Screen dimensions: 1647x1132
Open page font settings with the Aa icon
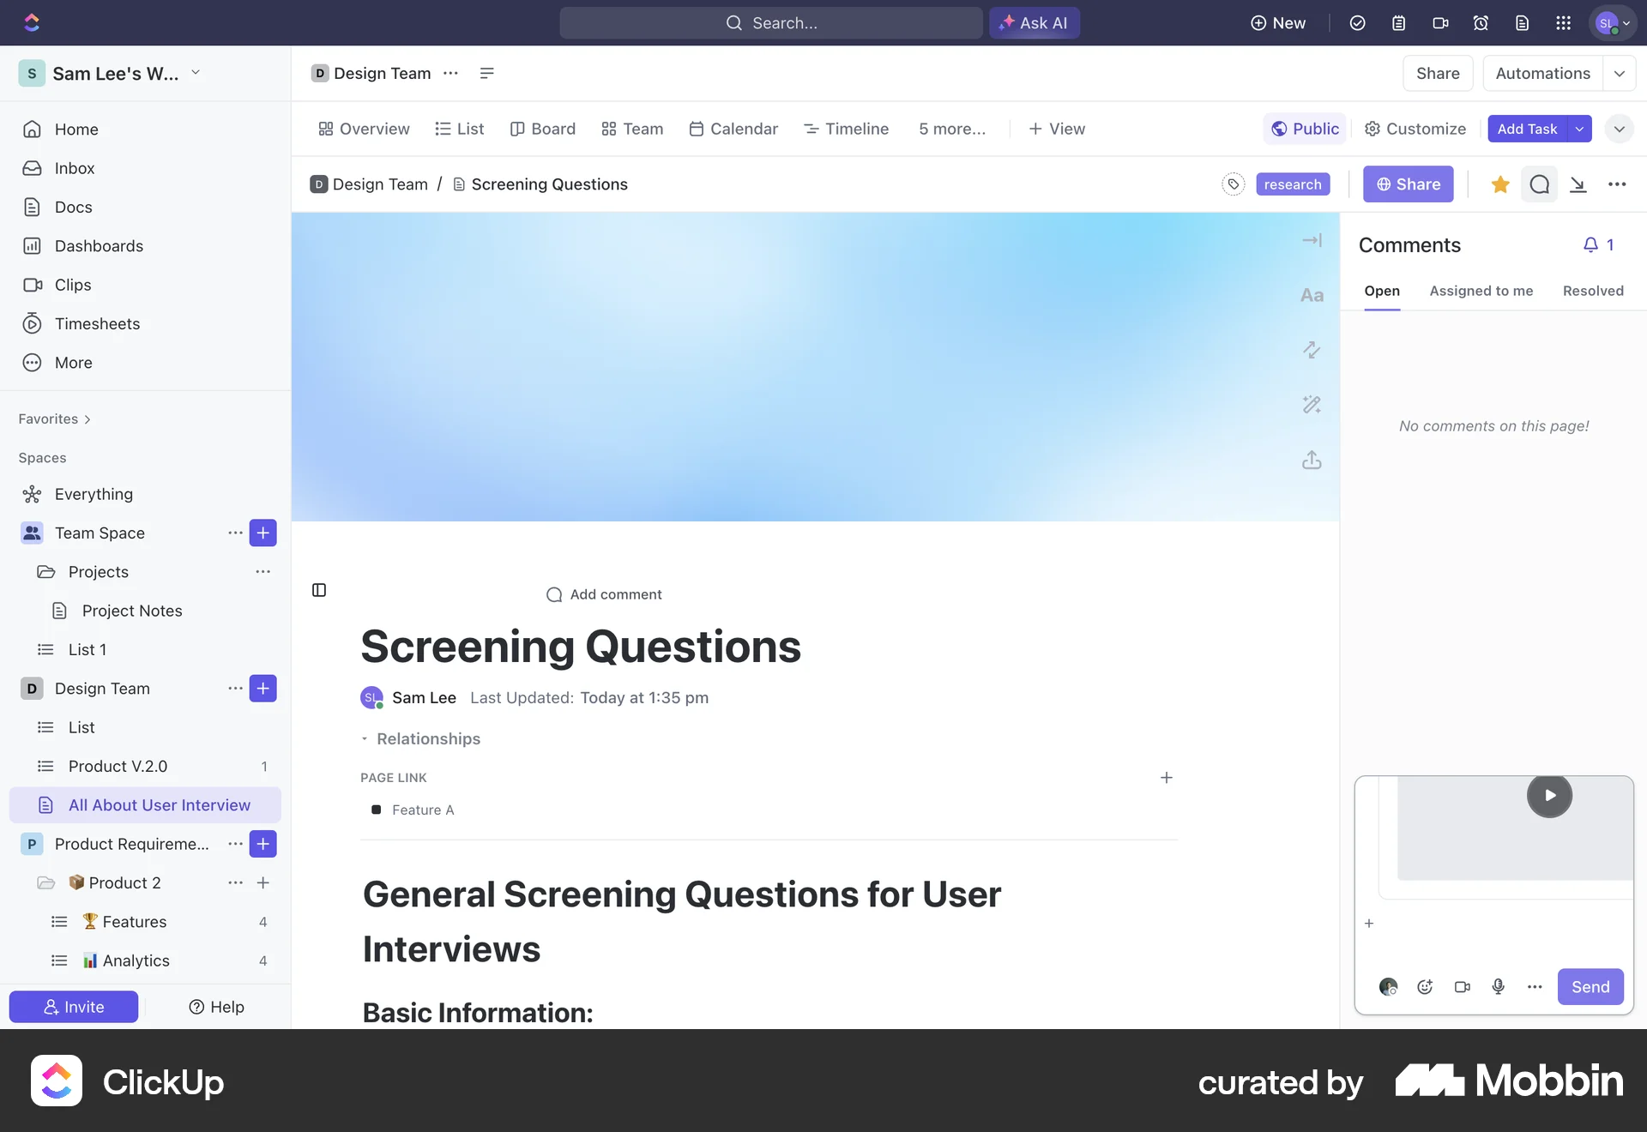(x=1312, y=294)
